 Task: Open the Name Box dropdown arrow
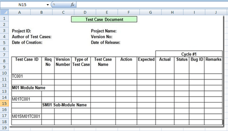(48, 5)
